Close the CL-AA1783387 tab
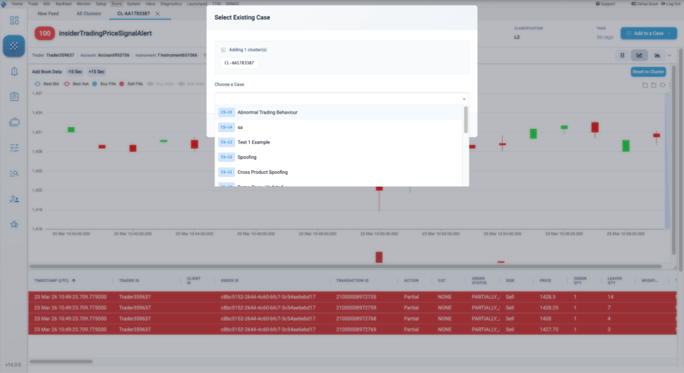 (x=158, y=13)
